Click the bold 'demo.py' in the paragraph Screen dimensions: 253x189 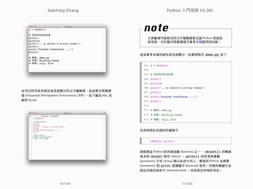(212, 55)
